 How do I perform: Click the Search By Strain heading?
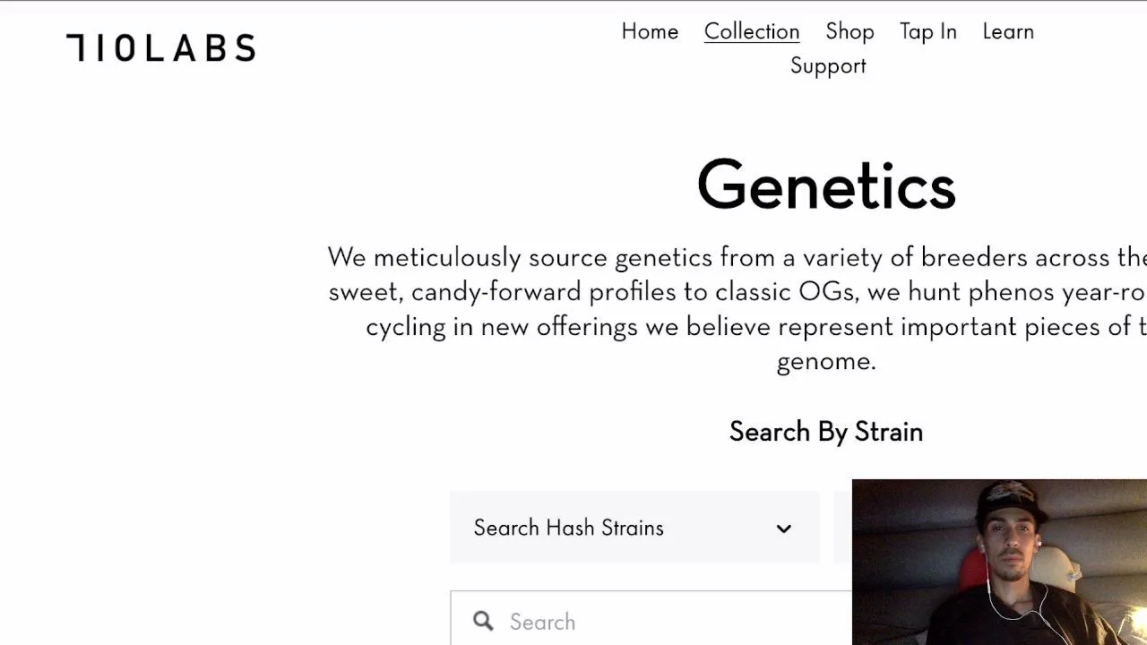(825, 432)
